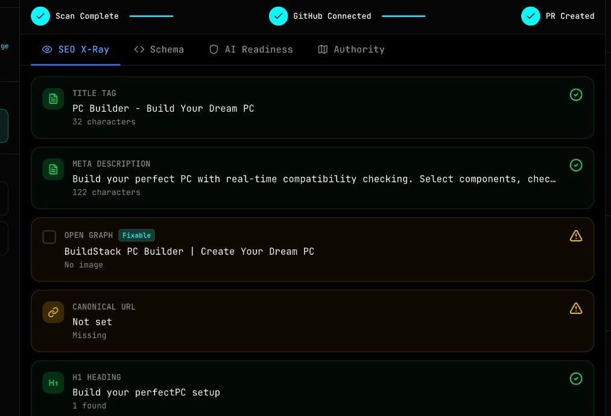The width and height of the screenshot is (611, 416).
Task: Switch to the AI Readiness tab
Action: point(251,50)
